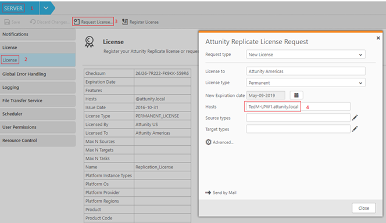The height and width of the screenshot is (223, 386).
Task: Open the SERVER view dropdown arrow
Action: pyautogui.click(x=46, y=8)
